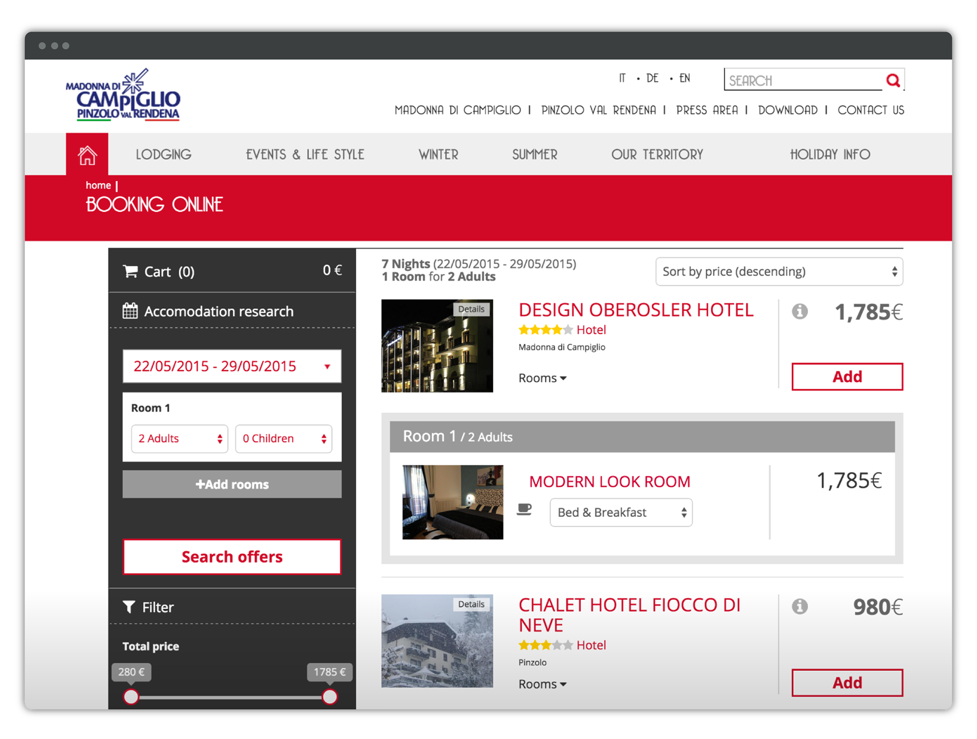Screen dimensions: 977x739
Task: Click the maximum price slider handle (1785 €)
Action: click(330, 697)
